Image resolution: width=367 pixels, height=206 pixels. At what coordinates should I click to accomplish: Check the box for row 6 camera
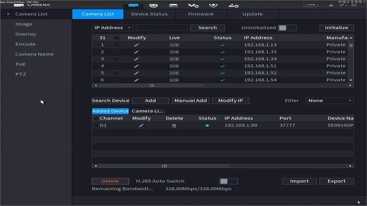116,80
